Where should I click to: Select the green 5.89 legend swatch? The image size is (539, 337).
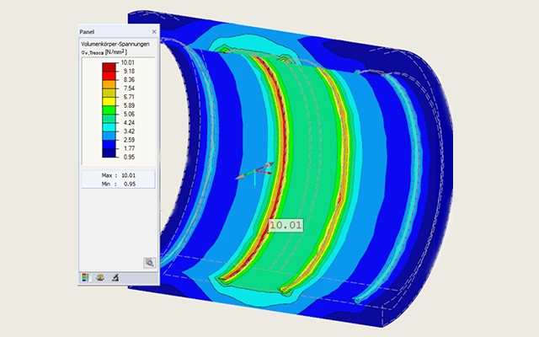pos(109,110)
